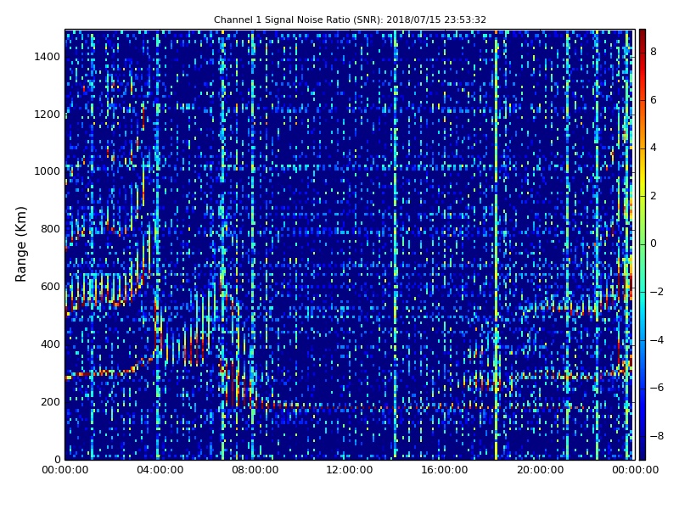Click the colorbar label −6
This screenshot has width=679, height=509.
[x=657, y=388]
